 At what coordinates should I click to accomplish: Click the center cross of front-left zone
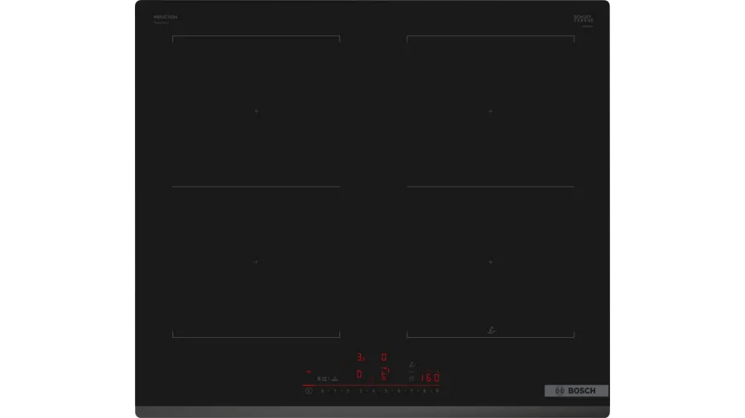[256, 262]
